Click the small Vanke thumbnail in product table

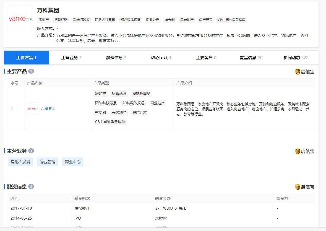coord(33,108)
